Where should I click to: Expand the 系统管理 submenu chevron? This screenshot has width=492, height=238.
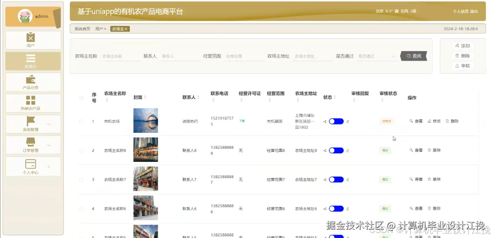coord(49,124)
